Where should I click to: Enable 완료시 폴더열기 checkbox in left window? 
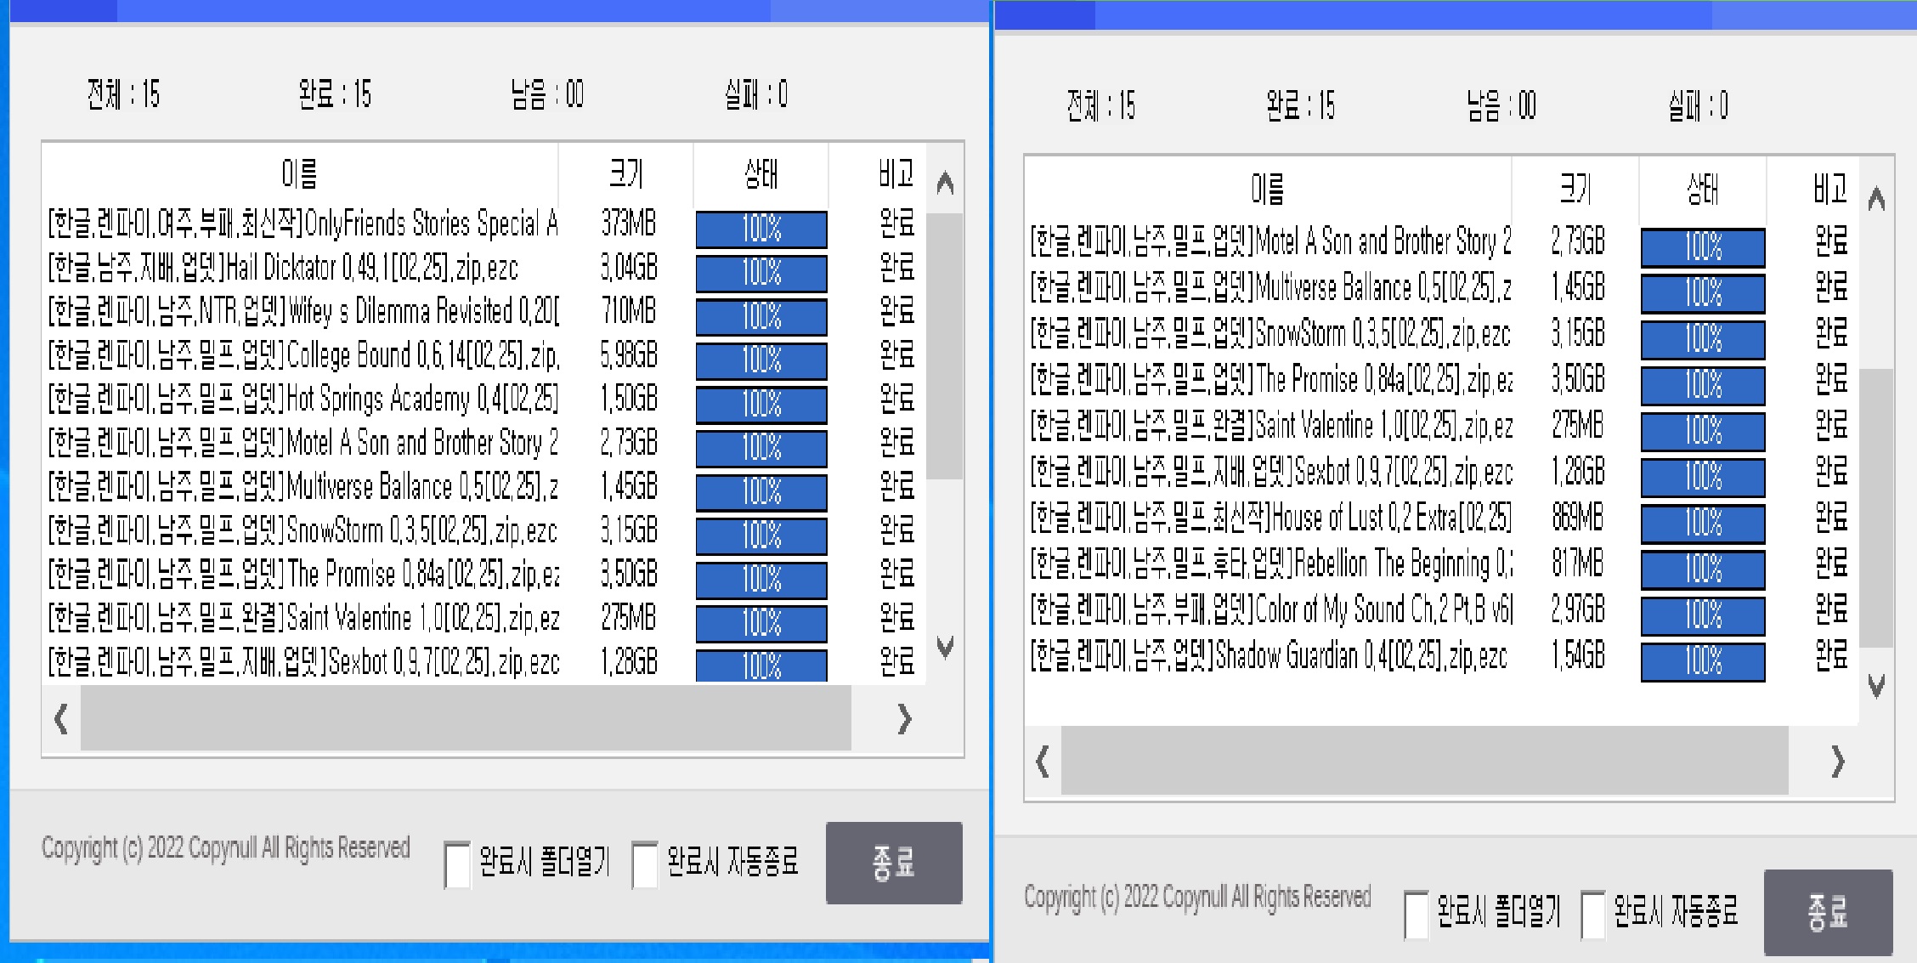point(457,864)
